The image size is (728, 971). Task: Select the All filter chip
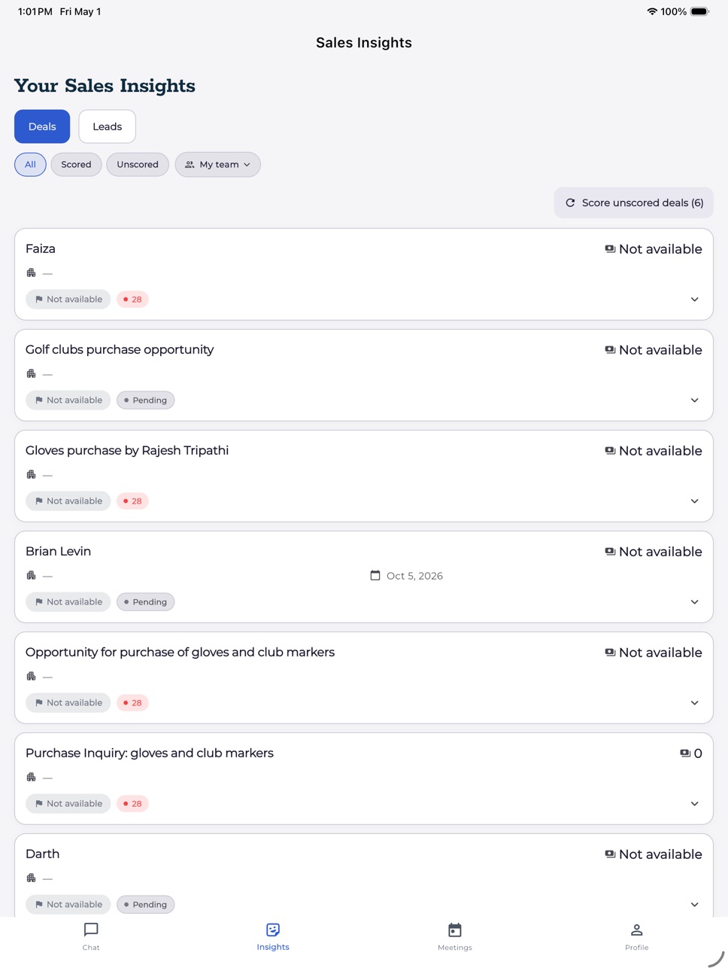30,164
